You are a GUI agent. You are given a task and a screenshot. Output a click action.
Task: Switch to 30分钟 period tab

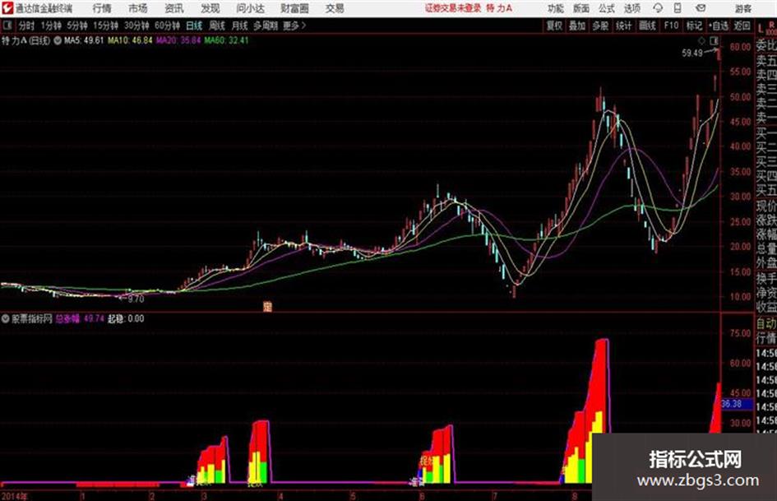coord(136,26)
